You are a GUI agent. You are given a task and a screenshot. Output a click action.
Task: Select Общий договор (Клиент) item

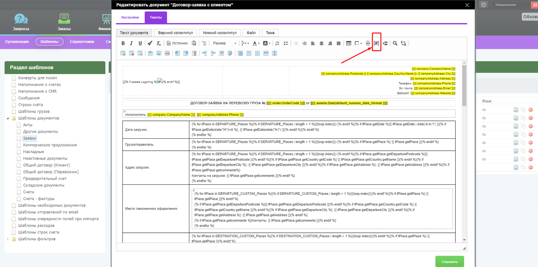[46, 165]
